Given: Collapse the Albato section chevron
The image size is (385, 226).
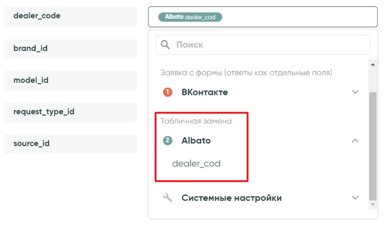Looking at the screenshot, I should (x=355, y=140).
